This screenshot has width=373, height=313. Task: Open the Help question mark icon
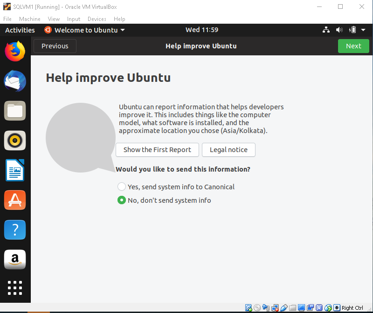15,230
